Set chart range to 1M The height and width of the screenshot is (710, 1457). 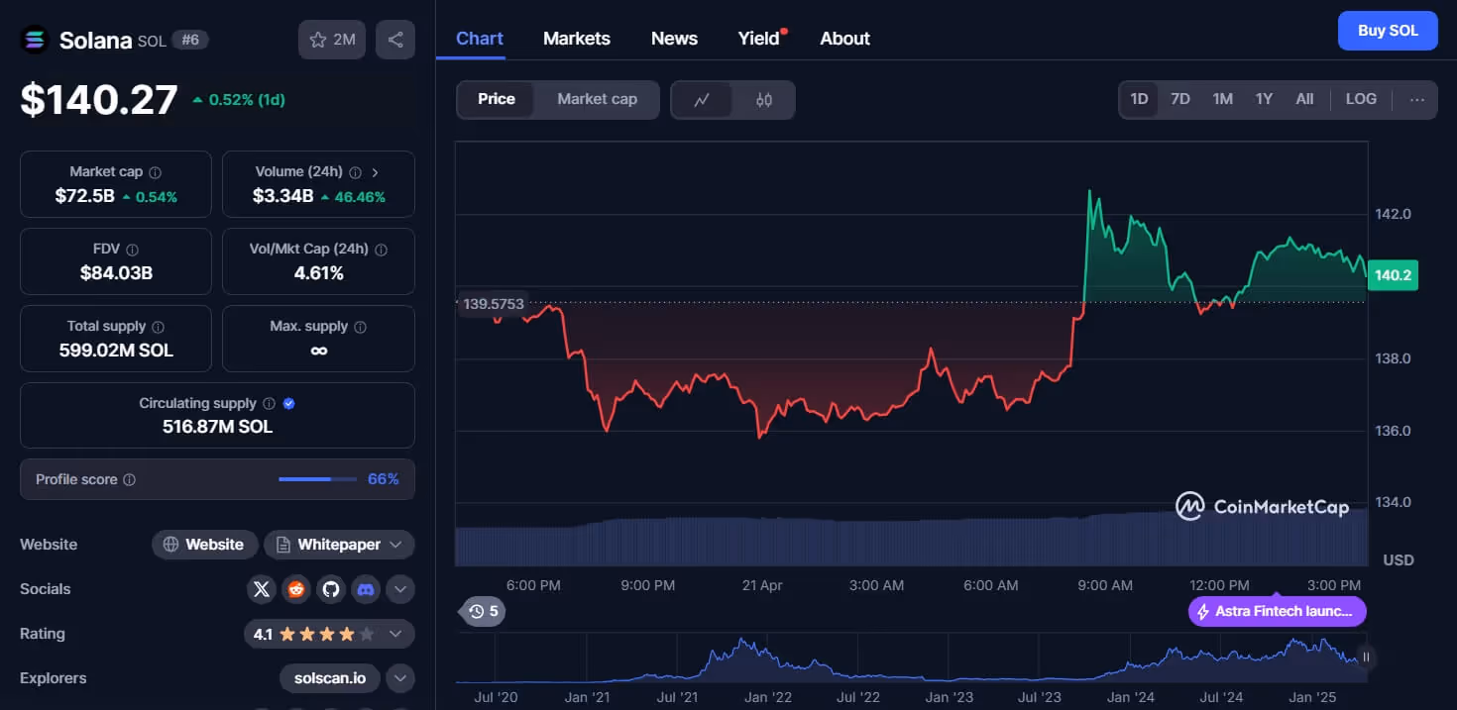[1222, 99]
